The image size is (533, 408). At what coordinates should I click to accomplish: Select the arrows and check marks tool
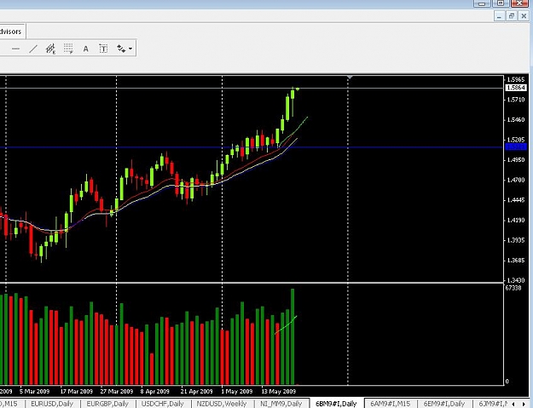point(121,49)
